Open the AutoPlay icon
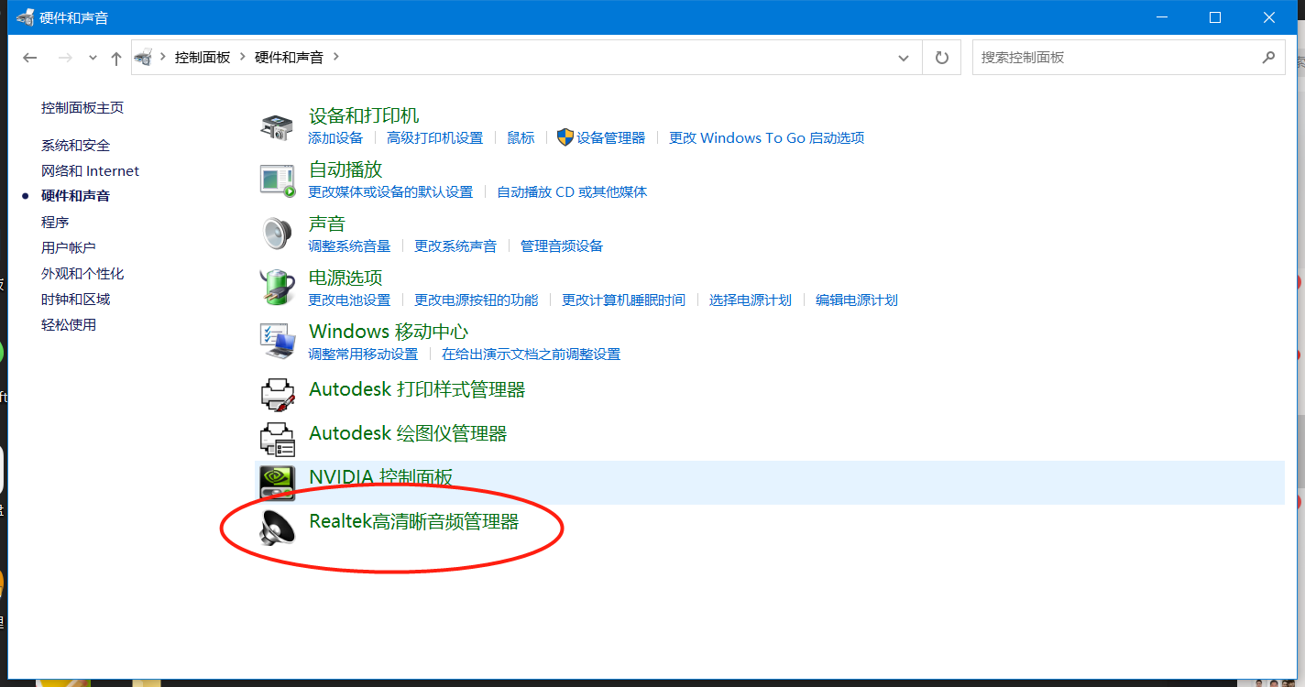Screen dimensions: 1305x687 278,180
